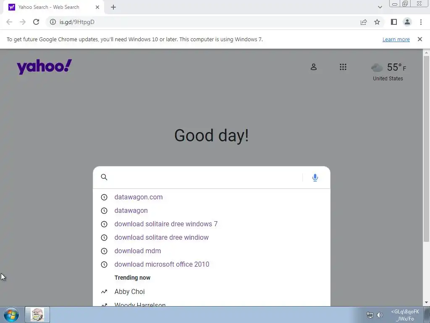Viewport: 430px width, 323px height.
Task: Open Chrome three-dot menu
Action: pos(421,22)
